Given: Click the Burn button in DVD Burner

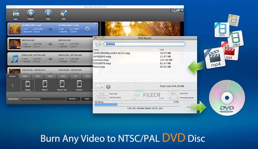Looking at the screenshot, I should pos(189,107).
